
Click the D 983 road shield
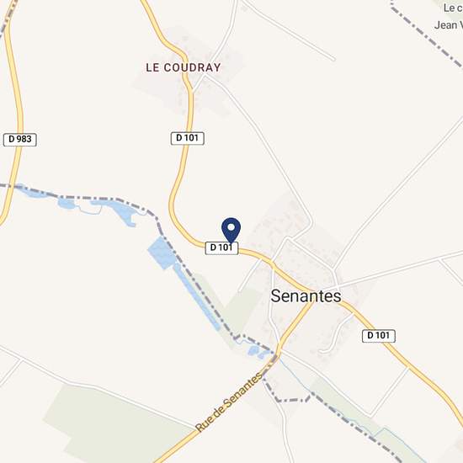click(x=20, y=140)
